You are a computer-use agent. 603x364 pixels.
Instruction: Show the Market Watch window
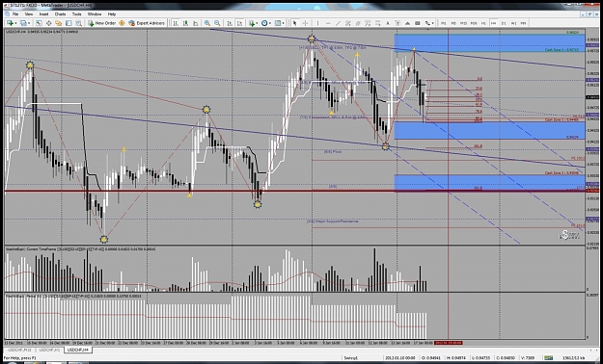(39, 23)
